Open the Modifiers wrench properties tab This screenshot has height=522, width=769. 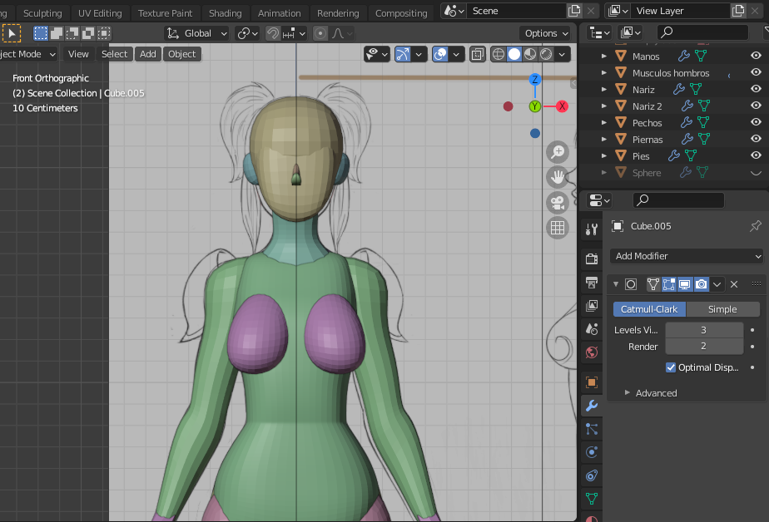pyautogui.click(x=592, y=406)
